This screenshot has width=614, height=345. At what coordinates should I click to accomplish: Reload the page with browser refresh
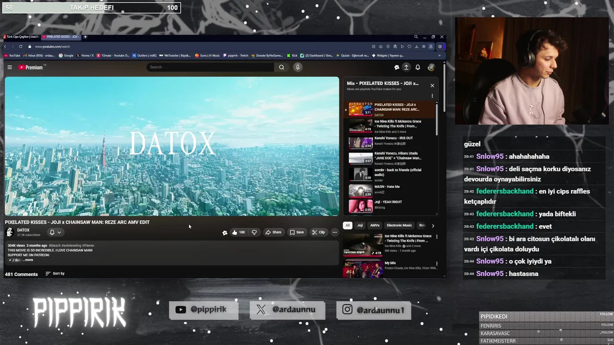click(x=21, y=46)
